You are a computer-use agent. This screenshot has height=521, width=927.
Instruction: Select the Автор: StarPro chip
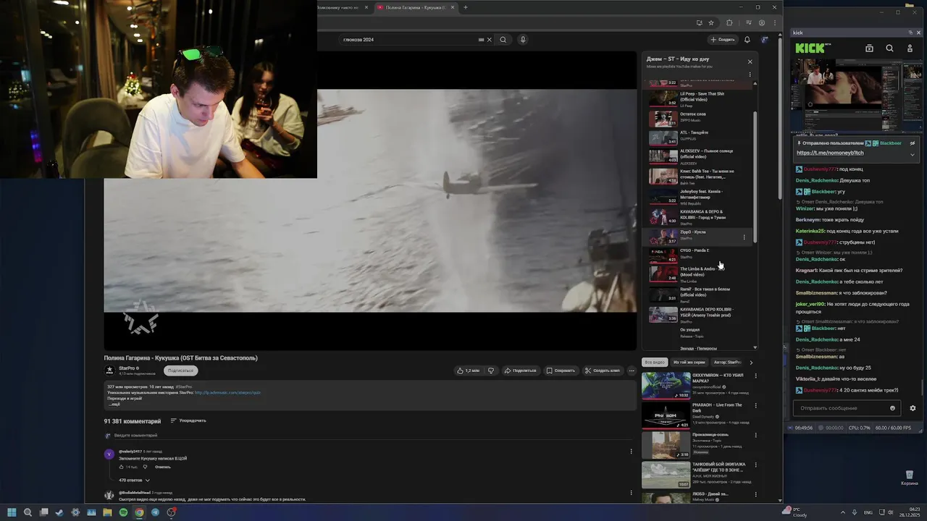727,362
